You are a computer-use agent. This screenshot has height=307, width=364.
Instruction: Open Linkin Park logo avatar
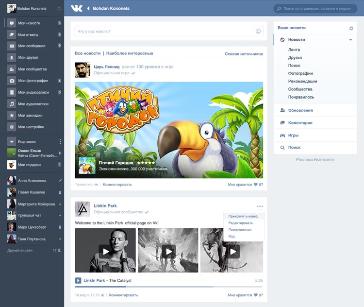(x=83, y=209)
